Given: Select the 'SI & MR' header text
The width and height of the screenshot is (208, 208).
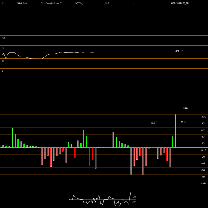Looking at the screenshot, I should [22, 3].
